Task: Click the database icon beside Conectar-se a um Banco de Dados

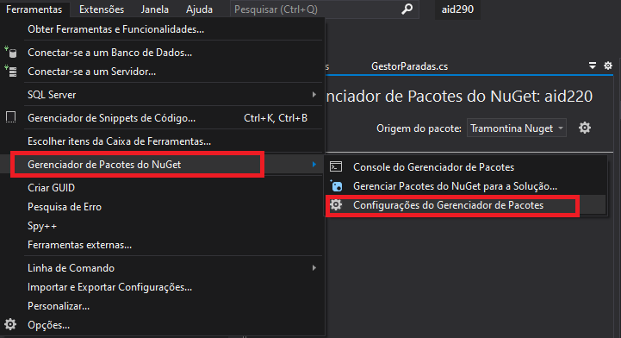Action: 10,52
